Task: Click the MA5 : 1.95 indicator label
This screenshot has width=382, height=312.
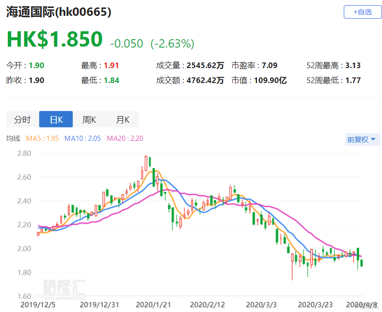Action: click(x=42, y=139)
